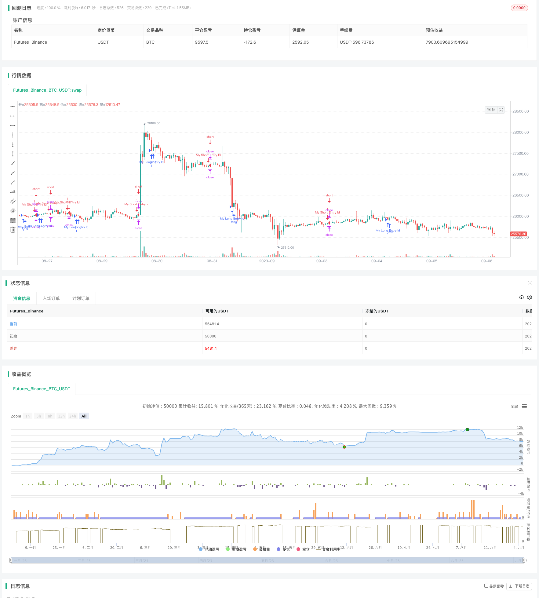The image size is (539, 598).
Task: Click the 28168.00 high price label
Action: [x=154, y=123]
